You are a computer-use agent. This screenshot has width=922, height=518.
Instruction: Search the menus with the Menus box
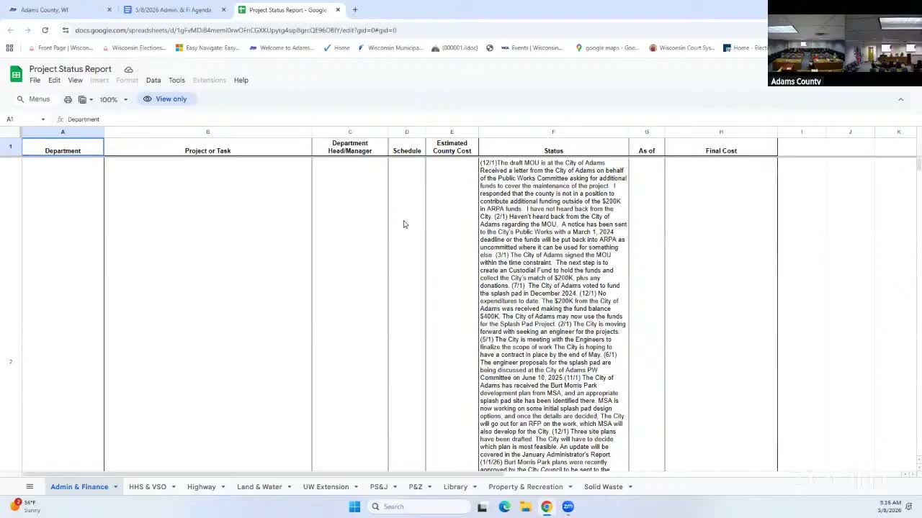click(x=34, y=99)
